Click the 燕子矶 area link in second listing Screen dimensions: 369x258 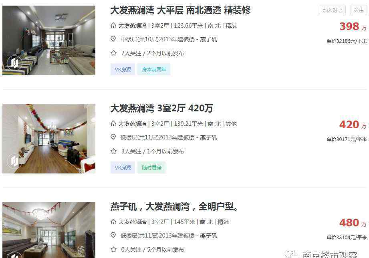pos(208,137)
